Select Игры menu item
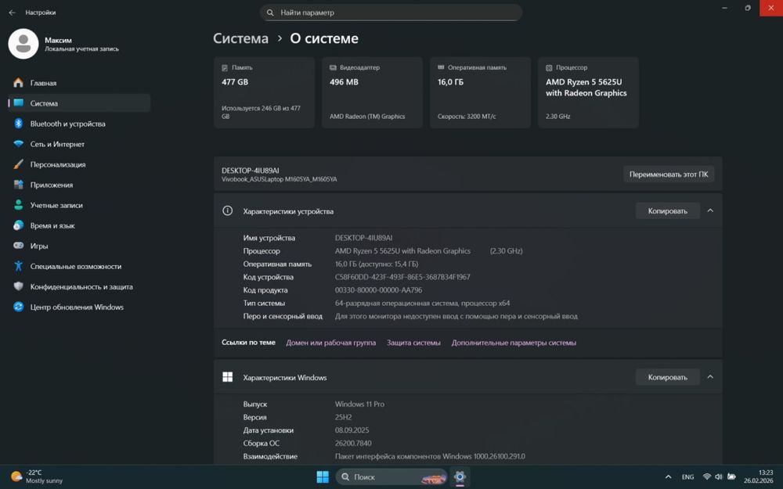This screenshot has width=783, height=489. pyautogui.click(x=79, y=246)
